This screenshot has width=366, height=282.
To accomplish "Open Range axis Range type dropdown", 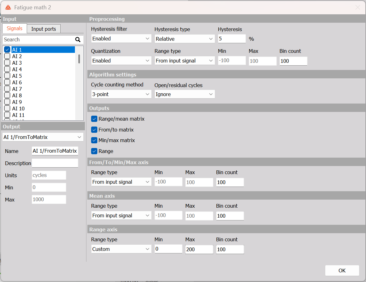I will pos(121,249).
